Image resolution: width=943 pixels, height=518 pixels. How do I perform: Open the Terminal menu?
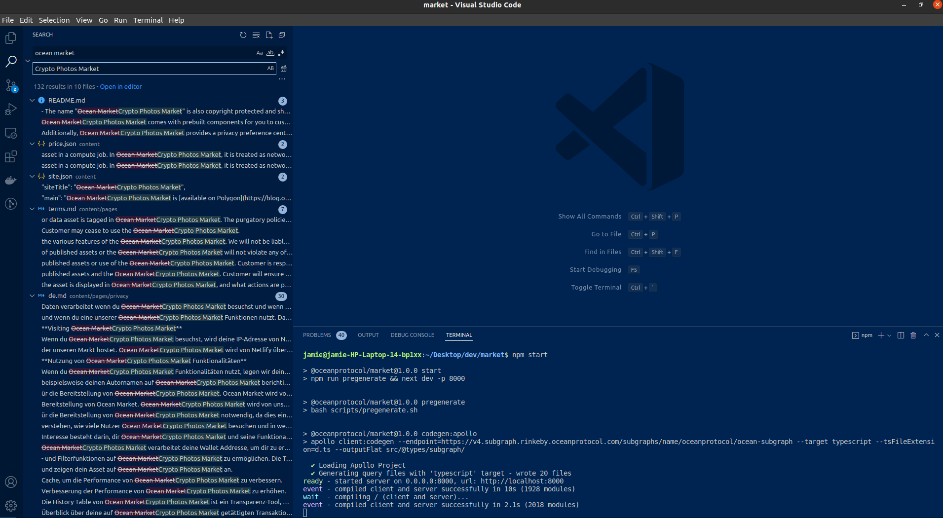pyautogui.click(x=148, y=20)
